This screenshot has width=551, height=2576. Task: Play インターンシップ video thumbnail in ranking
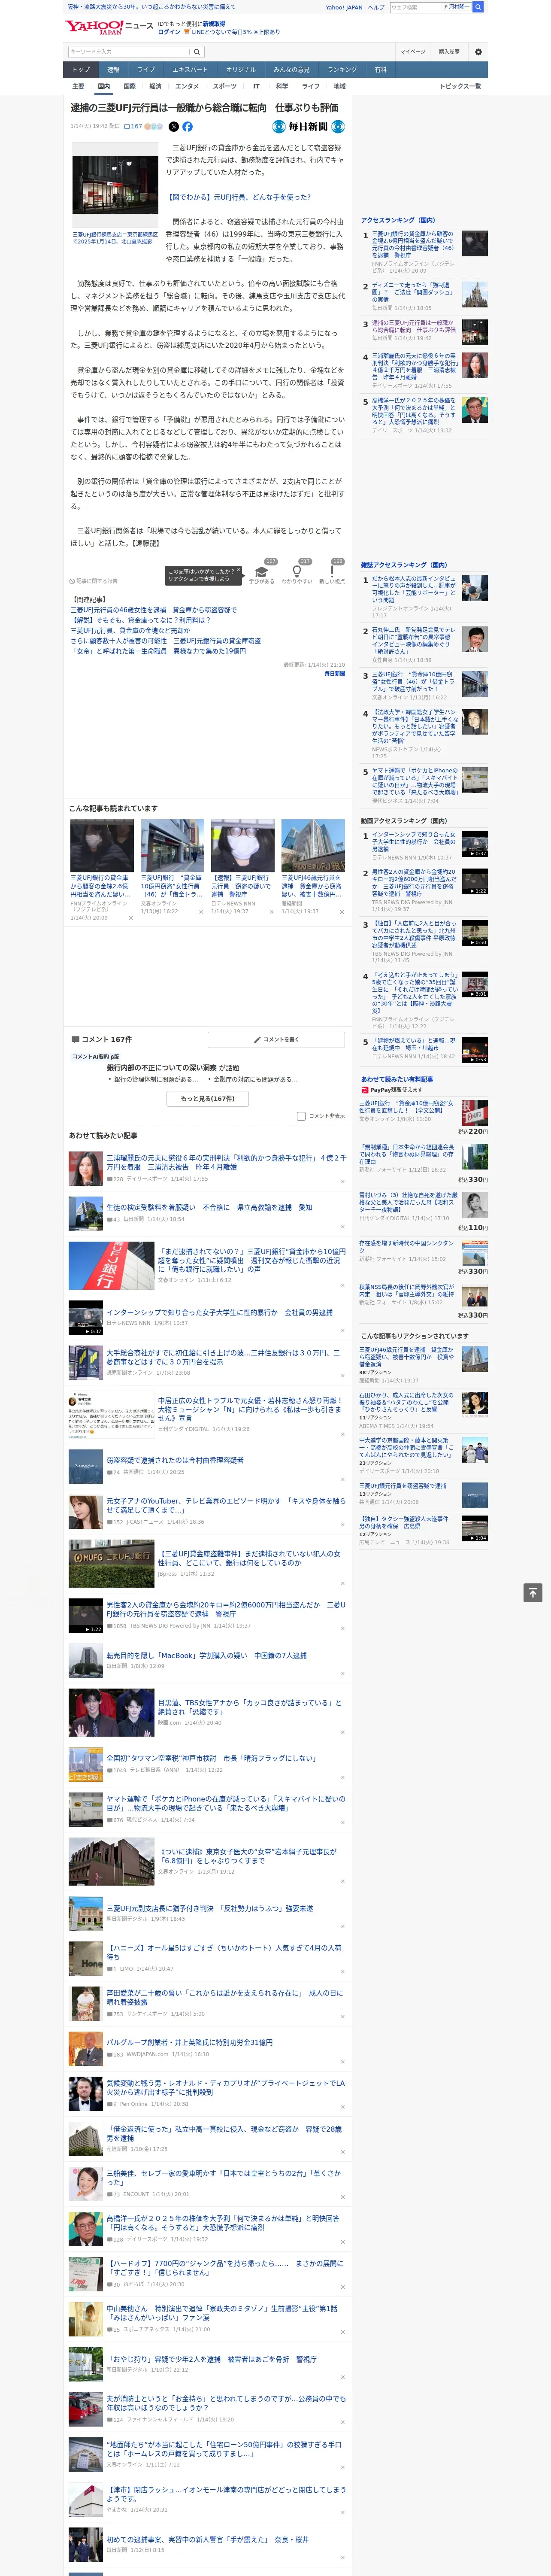pyautogui.click(x=475, y=844)
